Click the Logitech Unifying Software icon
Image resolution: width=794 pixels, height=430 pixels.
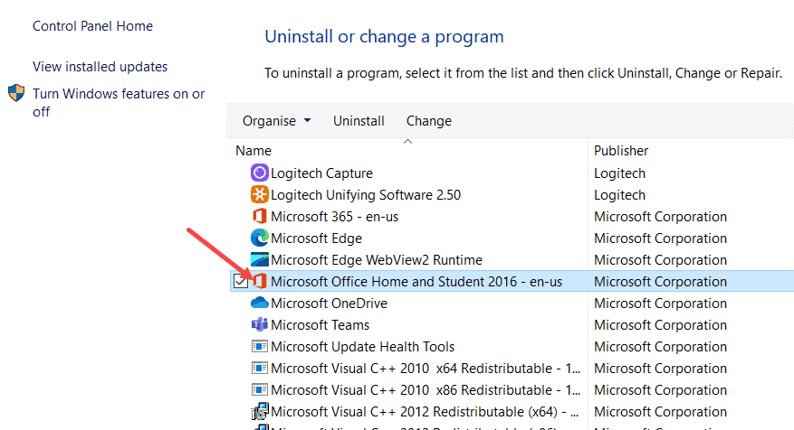click(x=259, y=195)
